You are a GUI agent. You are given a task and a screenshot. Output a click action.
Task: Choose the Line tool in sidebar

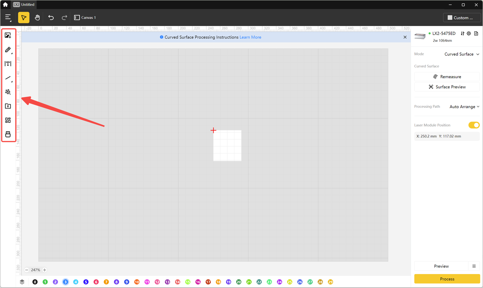point(8,78)
